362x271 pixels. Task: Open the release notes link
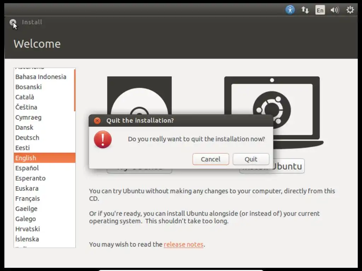183,244
